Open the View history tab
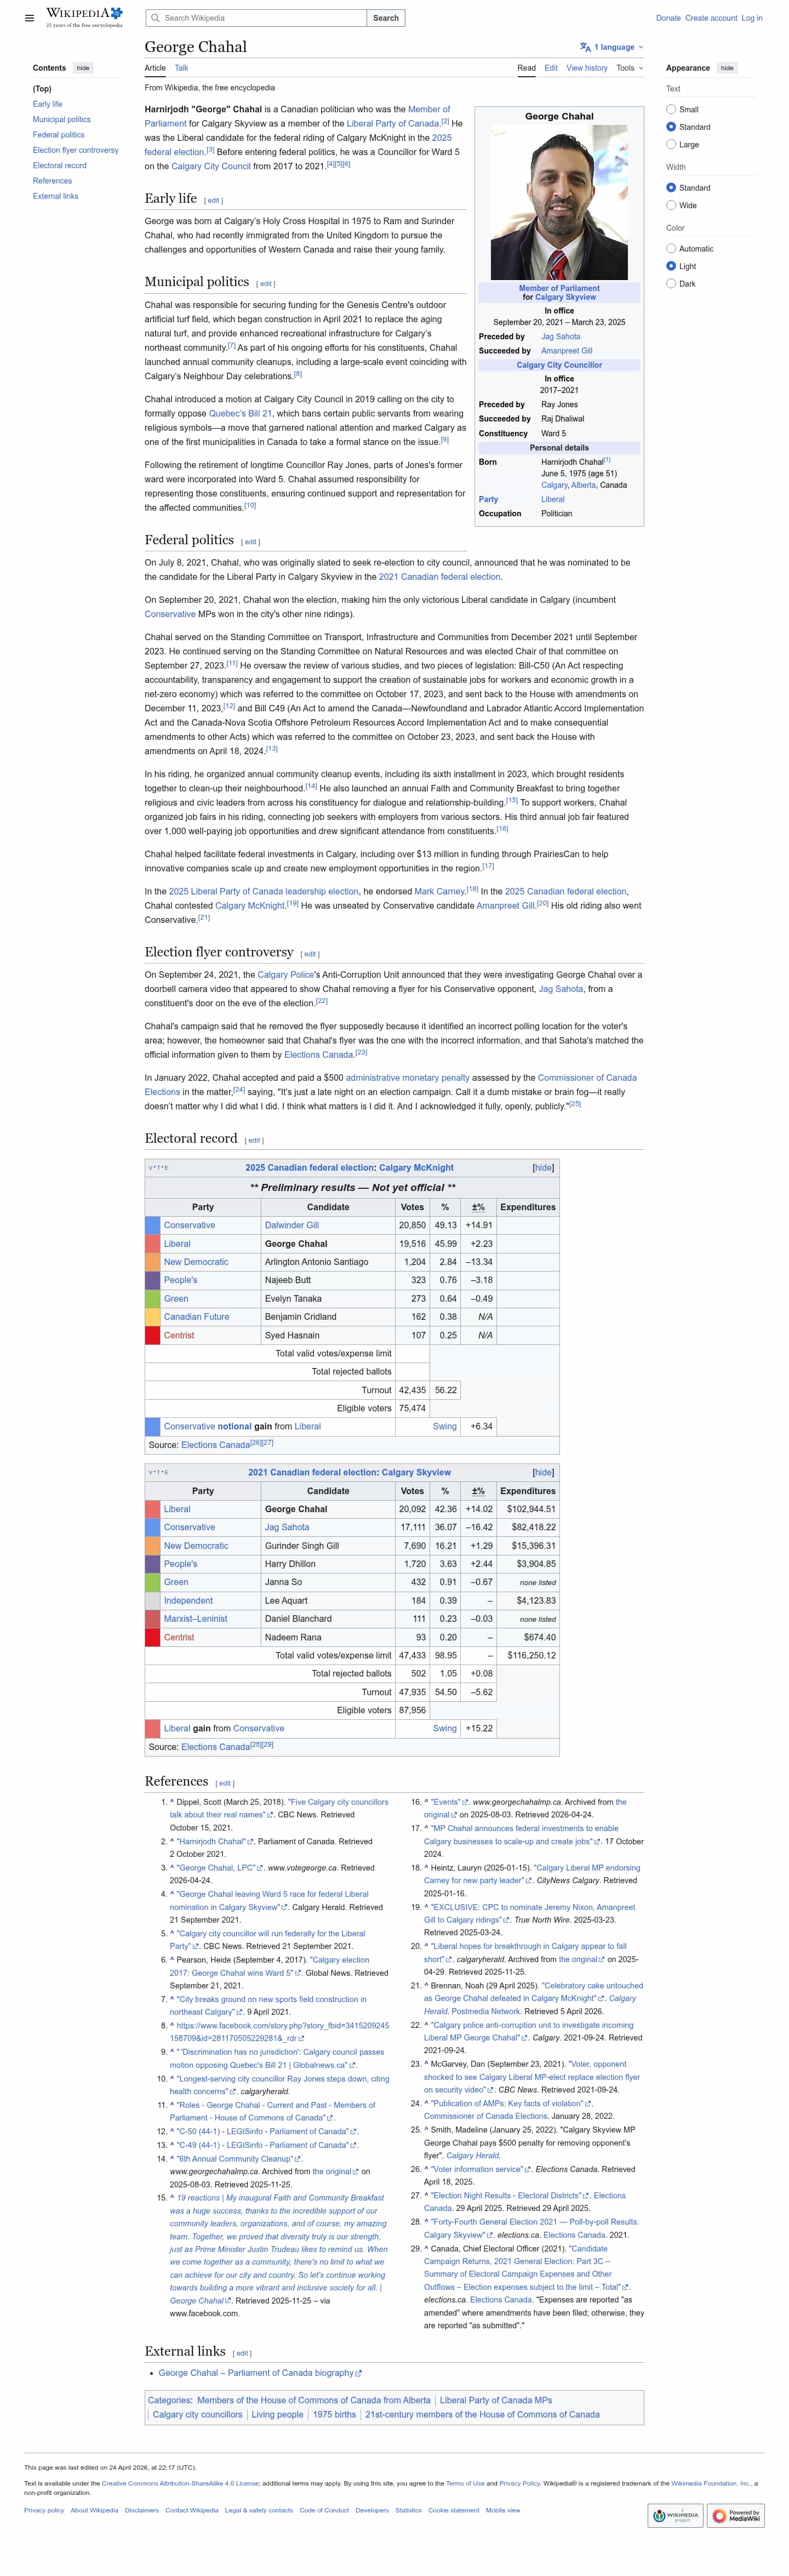The width and height of the screenshot is (789, 2576). click(587, 68)
